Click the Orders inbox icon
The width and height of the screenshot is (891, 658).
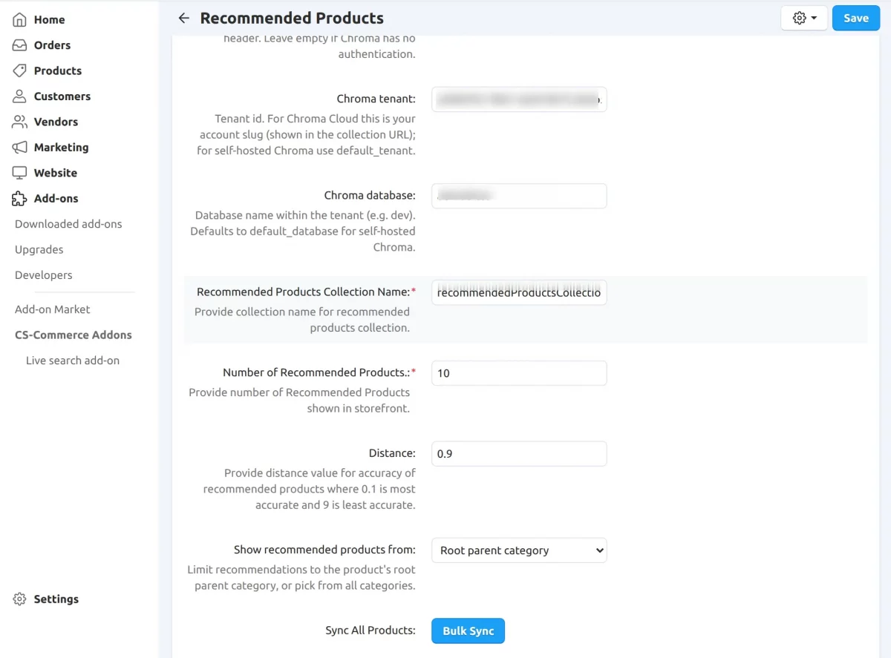19,45
